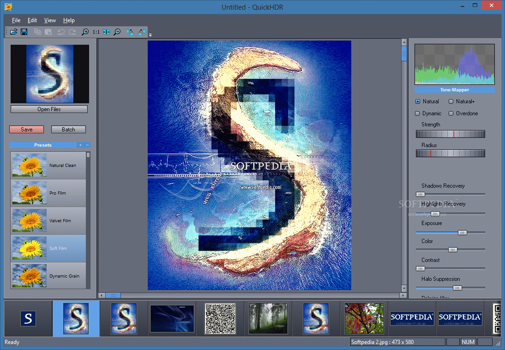Click the Halo Suppression slider handle
The width and height of the screenshot is (505, 350).
[x=457, y=288]
